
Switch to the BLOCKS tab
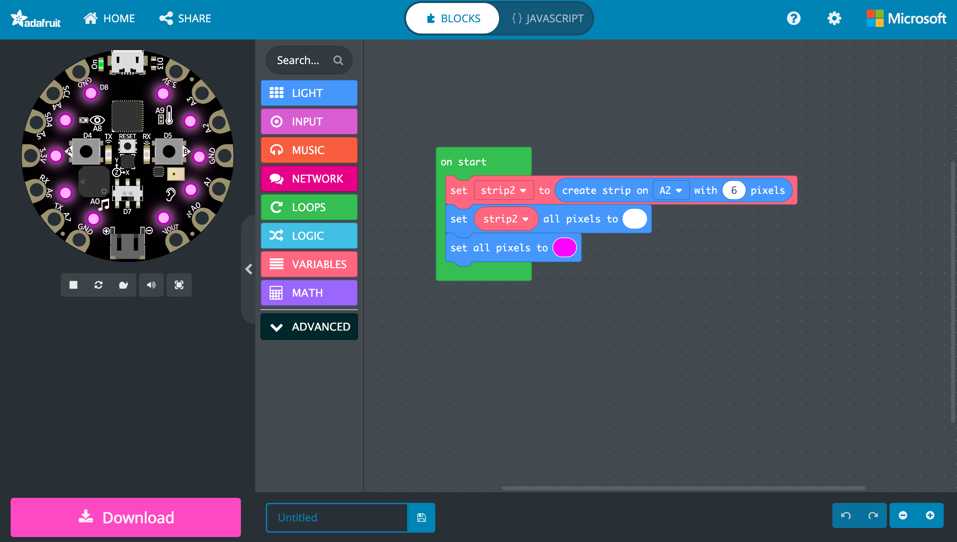tap(452, 18)
